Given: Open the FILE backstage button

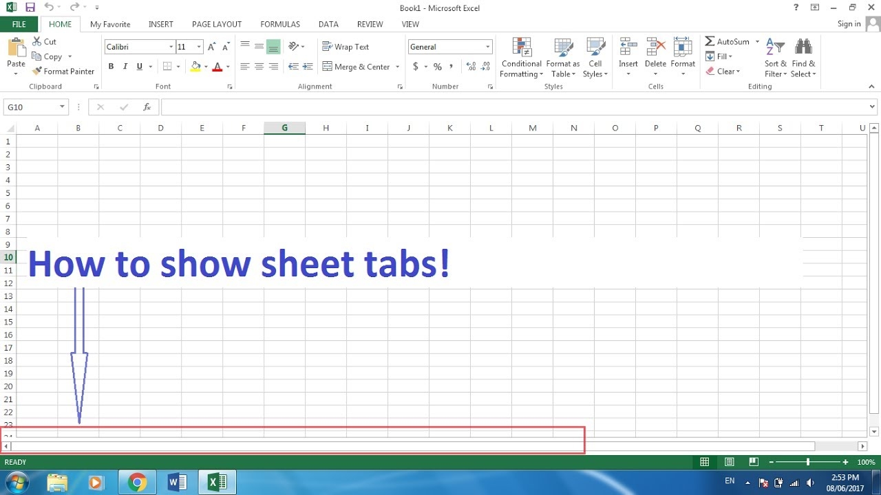Looking at the screenshot, I should pyautogui.click(x=19, y=24).
